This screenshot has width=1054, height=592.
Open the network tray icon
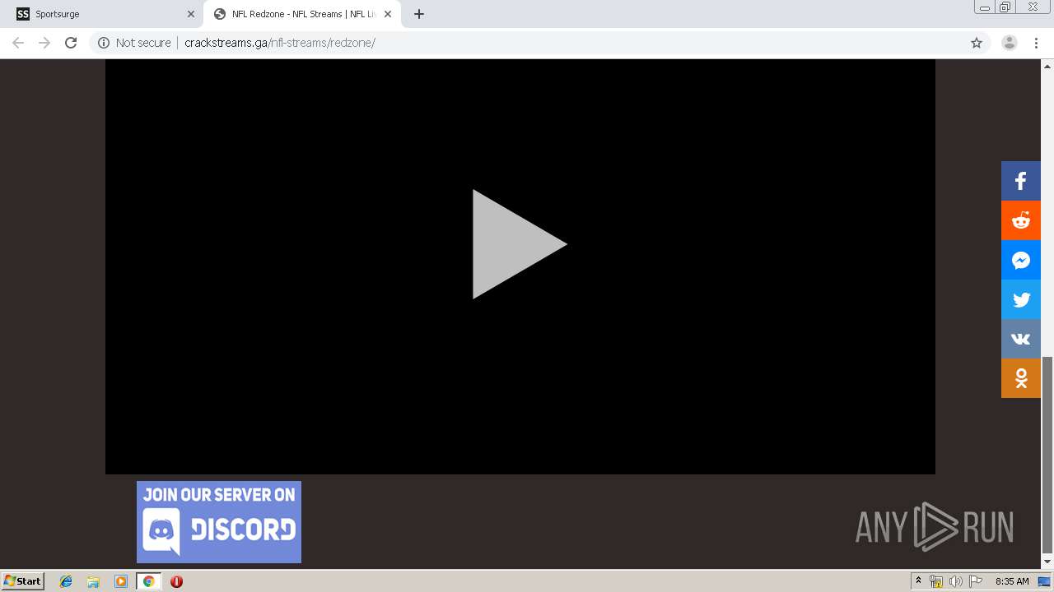pyautogui.click(x=936, y=581)
